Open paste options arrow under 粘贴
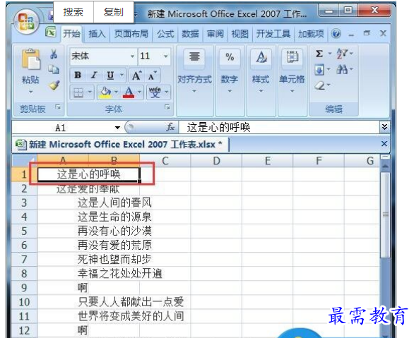Viewport: 414px width, 338px height. 31,92
